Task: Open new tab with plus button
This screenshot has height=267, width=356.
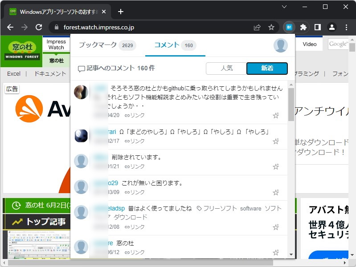Action: pos(121,12)
